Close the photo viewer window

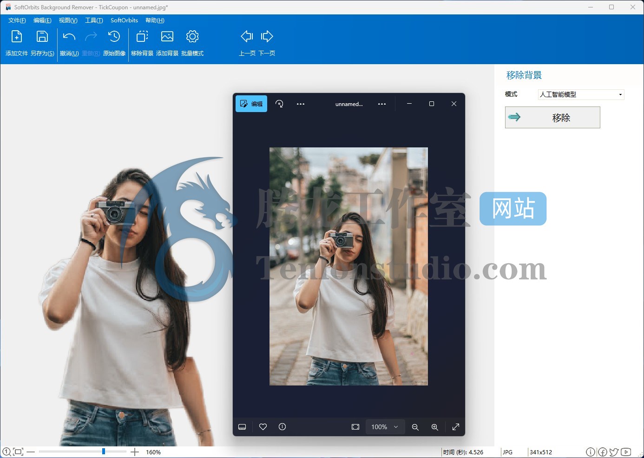454,104
